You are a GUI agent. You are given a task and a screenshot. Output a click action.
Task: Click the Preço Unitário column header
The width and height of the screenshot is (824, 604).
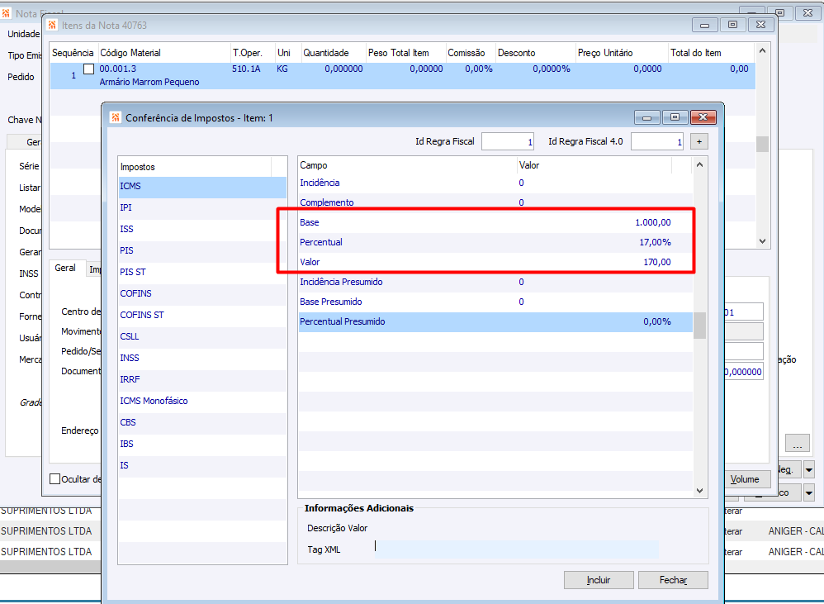(x=621, y=53)
